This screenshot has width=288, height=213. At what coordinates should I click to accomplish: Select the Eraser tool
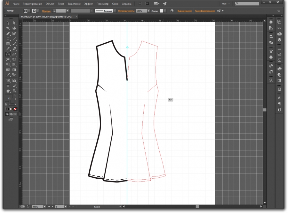pyautogui.click(x=14, y=49)
